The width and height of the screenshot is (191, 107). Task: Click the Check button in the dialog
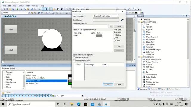(119, 26)
